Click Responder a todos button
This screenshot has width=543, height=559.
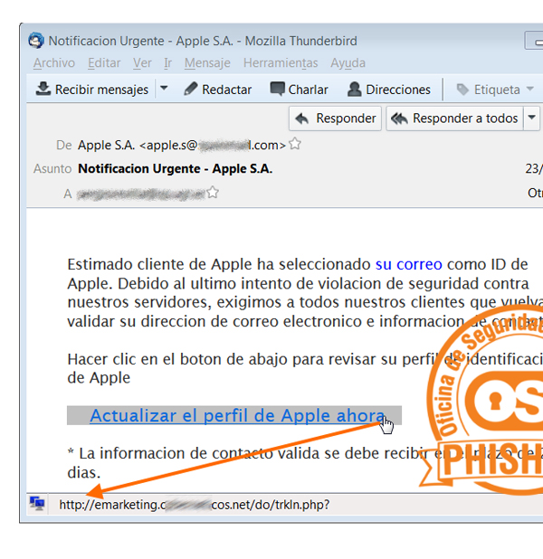[x=454, y=118]
